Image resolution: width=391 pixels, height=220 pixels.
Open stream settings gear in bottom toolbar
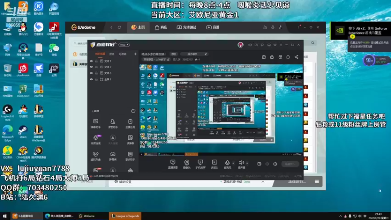(275, 164)
